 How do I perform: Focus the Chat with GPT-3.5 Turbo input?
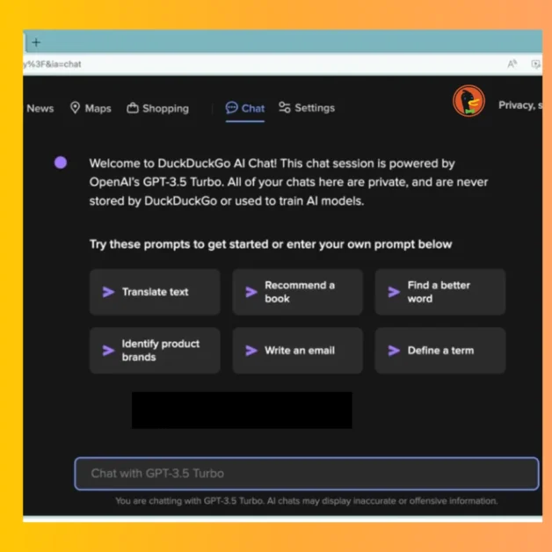pyautogui.click(x=307, y=474)
